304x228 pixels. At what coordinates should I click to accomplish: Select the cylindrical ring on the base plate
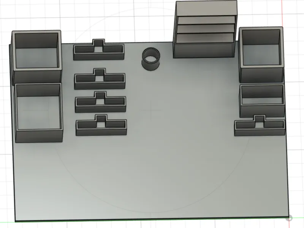[x=151, y=59]
